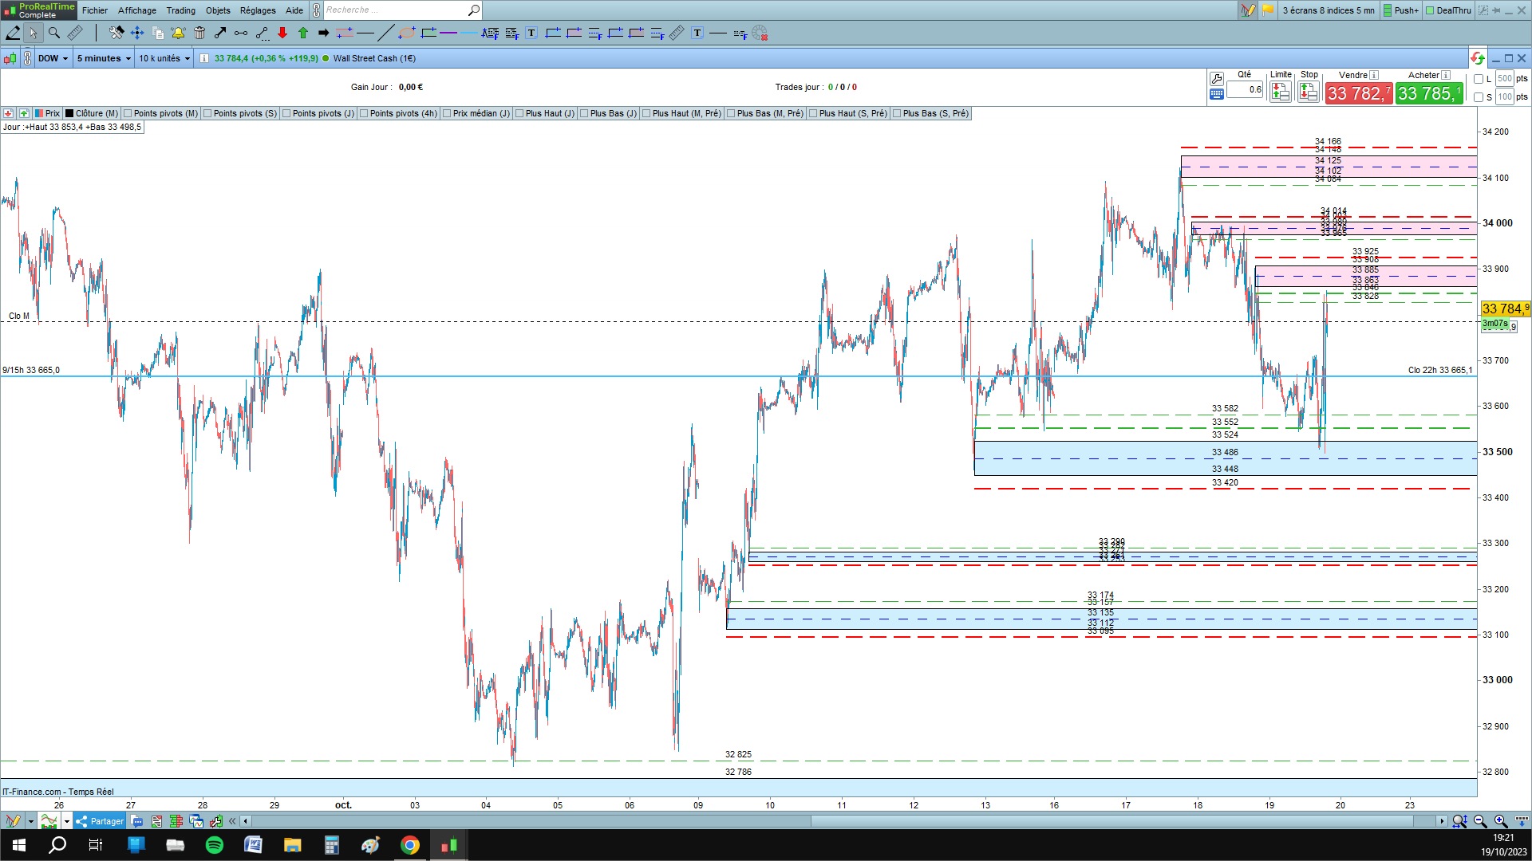
Task: Enable Points pivots (M) checkbox
Action: point(128,113)
